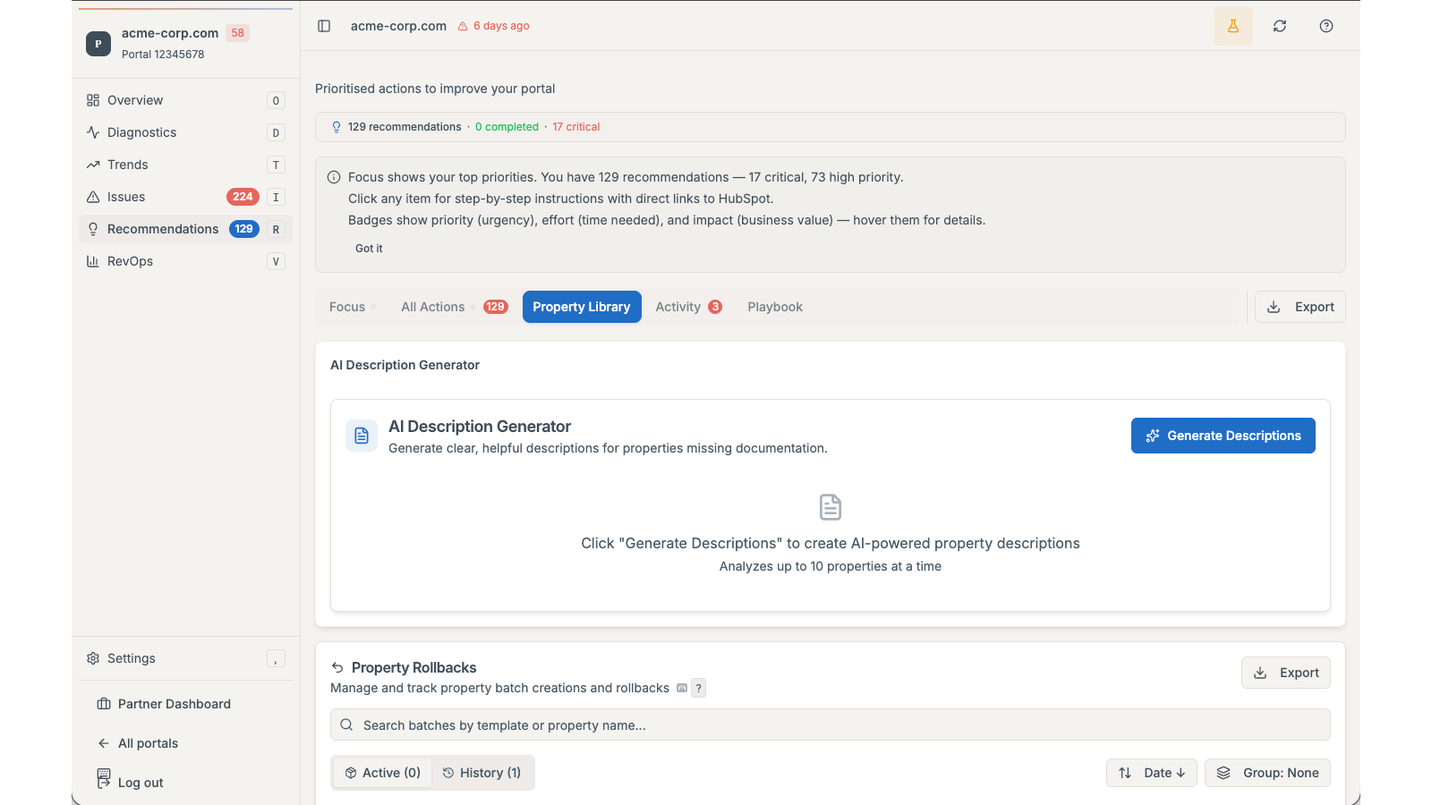Open RevOps in the sidebar
This screenshot has width=1432, height=805.
coord(185,261)
